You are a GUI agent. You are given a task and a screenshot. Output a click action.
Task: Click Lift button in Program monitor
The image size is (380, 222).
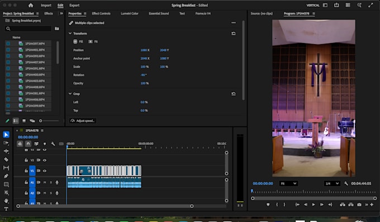(343, 205)
